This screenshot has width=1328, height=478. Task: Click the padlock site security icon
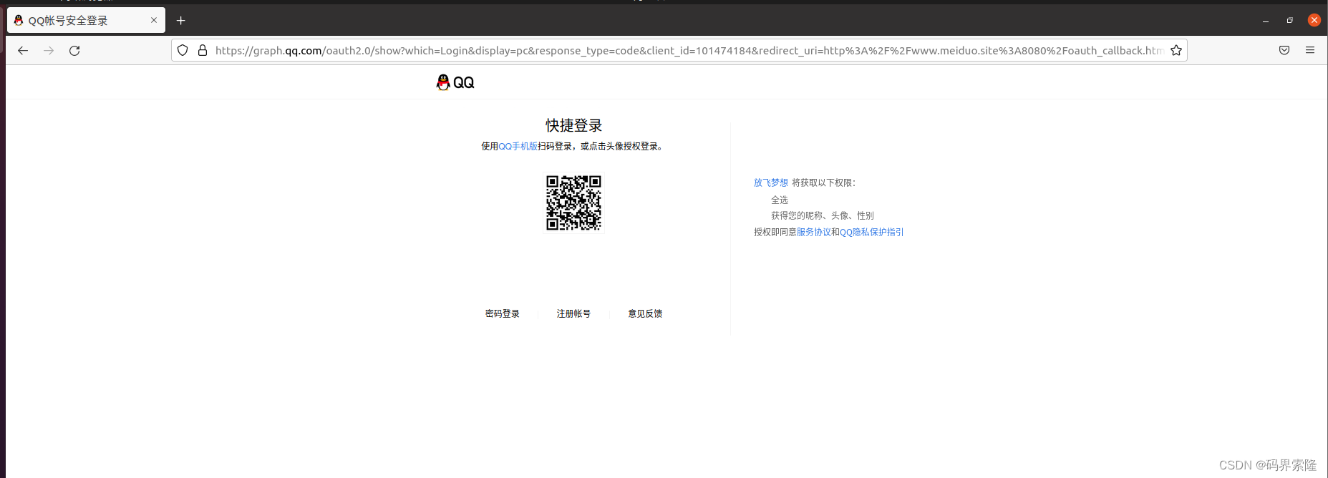click(203, 50)
